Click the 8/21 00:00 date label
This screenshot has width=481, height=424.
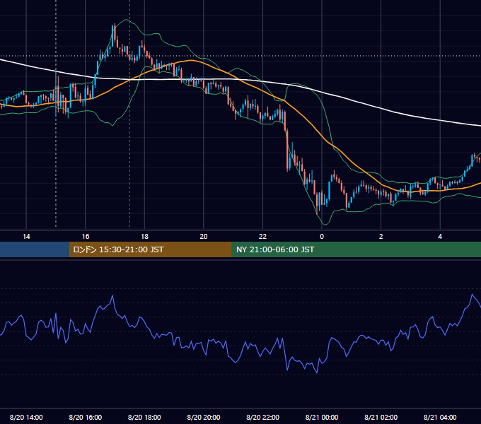point(322,417)
